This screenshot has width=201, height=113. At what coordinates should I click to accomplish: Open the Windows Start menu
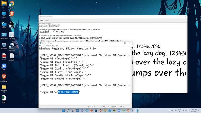tap(63, 110)
